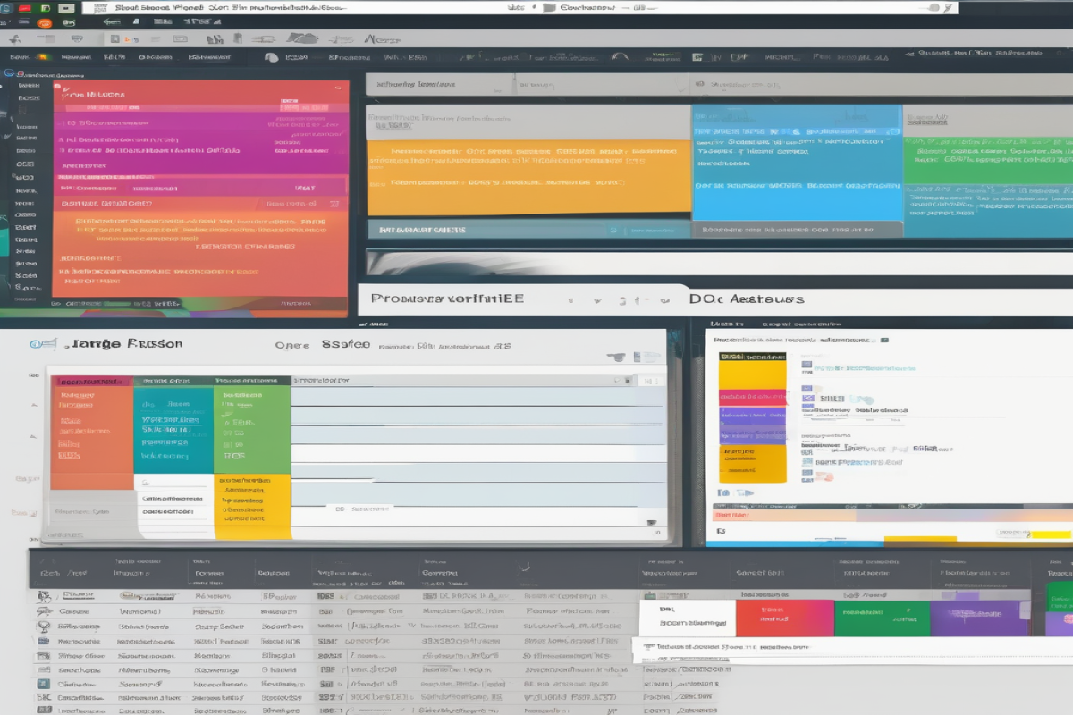
Task: Toggle the switch at top-right of title bar
Action: click(930, 7)
